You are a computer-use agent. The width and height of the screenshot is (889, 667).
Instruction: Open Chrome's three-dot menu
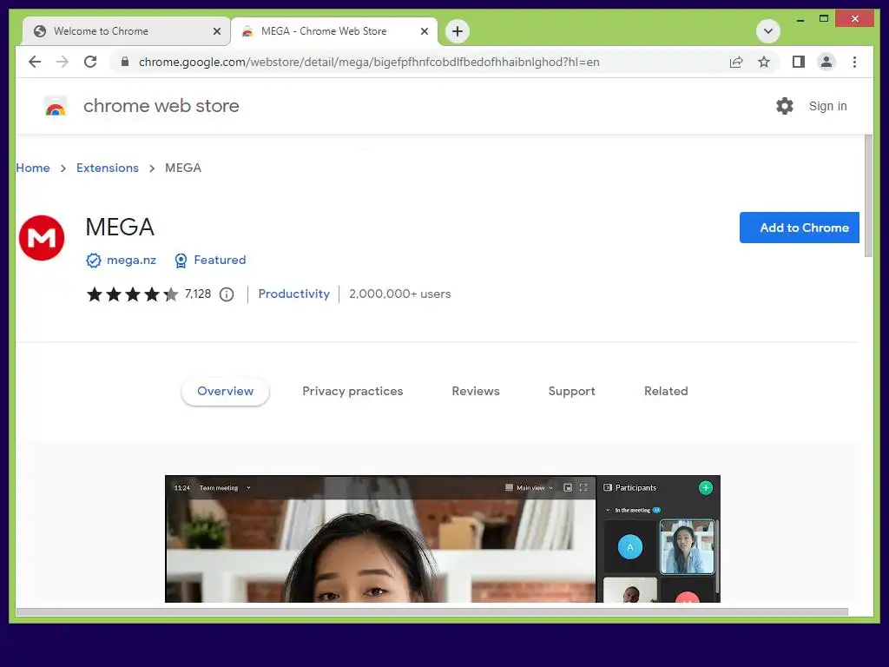854,62
